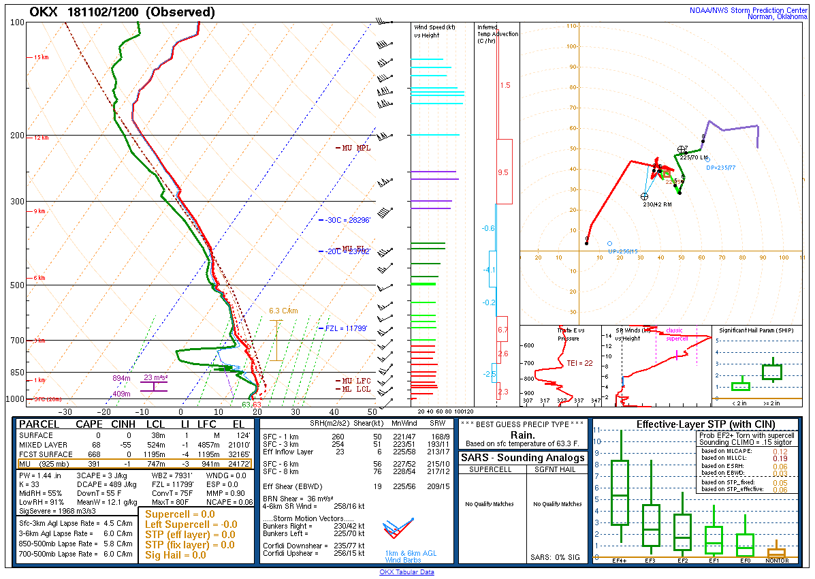Viewport: 815px width, 579px height.
Task: Click the 'SUPERCELL' analog column header
Action: [490, 469]
